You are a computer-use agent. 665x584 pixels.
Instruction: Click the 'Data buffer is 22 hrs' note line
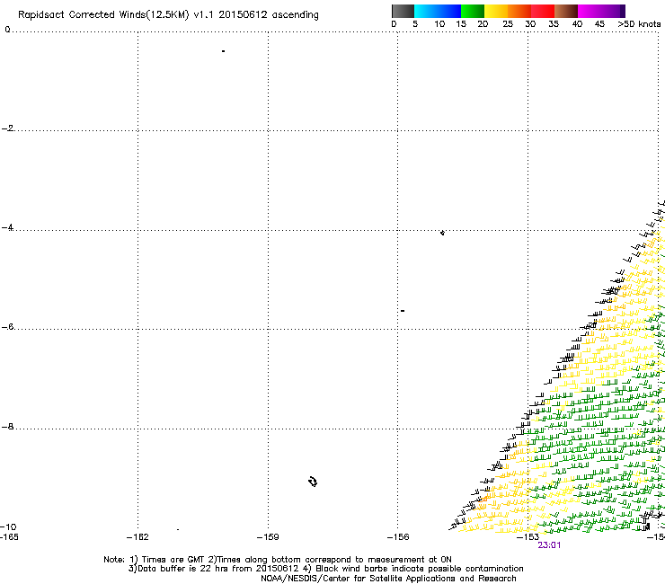pos(325,569)
